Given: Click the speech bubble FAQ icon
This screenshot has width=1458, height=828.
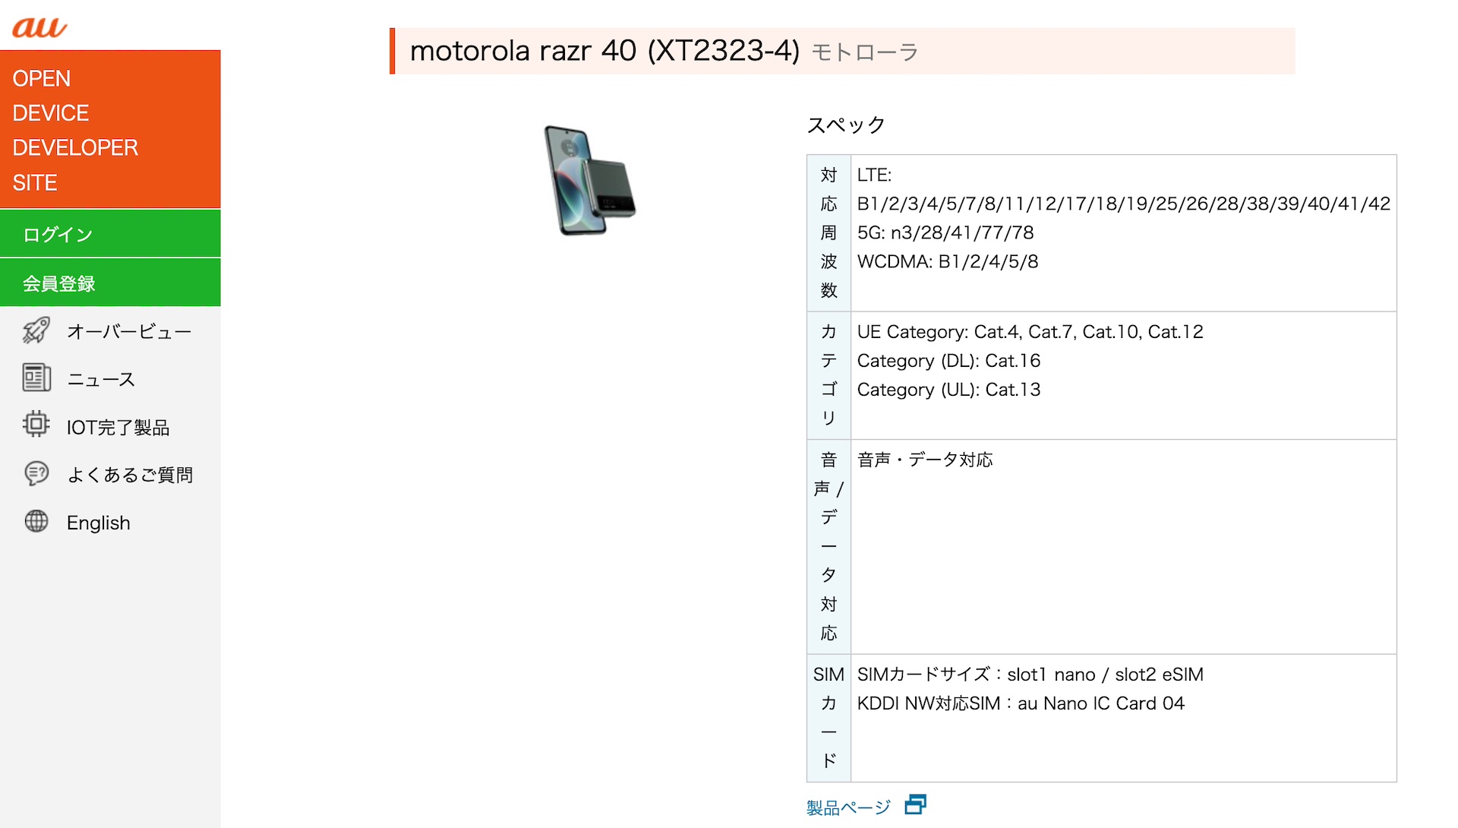Looking at the screenshot, I should pyautogui.click(x=36, y=473).
